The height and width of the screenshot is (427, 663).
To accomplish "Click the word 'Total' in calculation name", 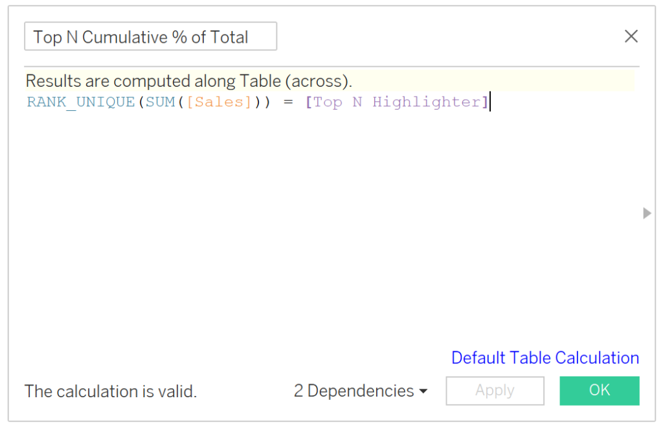I will (x=229, y=37).
